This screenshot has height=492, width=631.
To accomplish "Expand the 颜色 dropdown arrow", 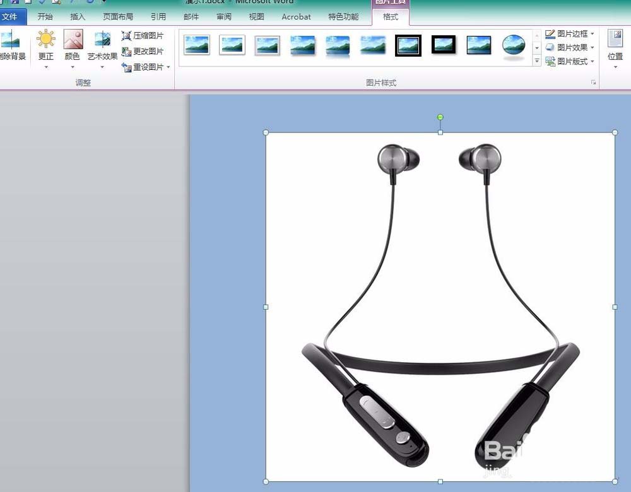I will (73, 67).
